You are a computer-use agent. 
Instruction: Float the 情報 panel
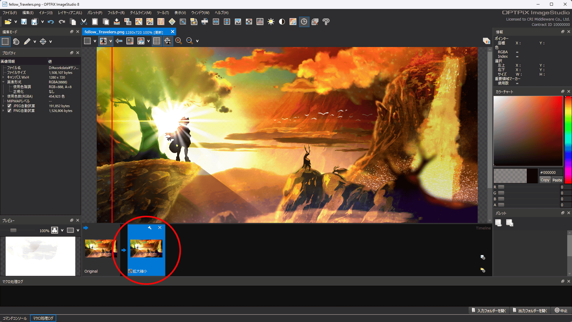click(x=563, y=32)
